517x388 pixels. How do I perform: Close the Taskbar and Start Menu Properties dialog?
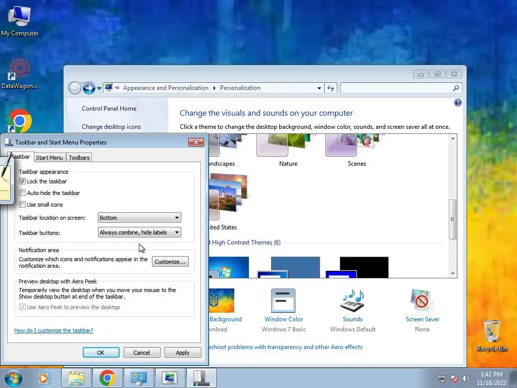pos(196,142)
